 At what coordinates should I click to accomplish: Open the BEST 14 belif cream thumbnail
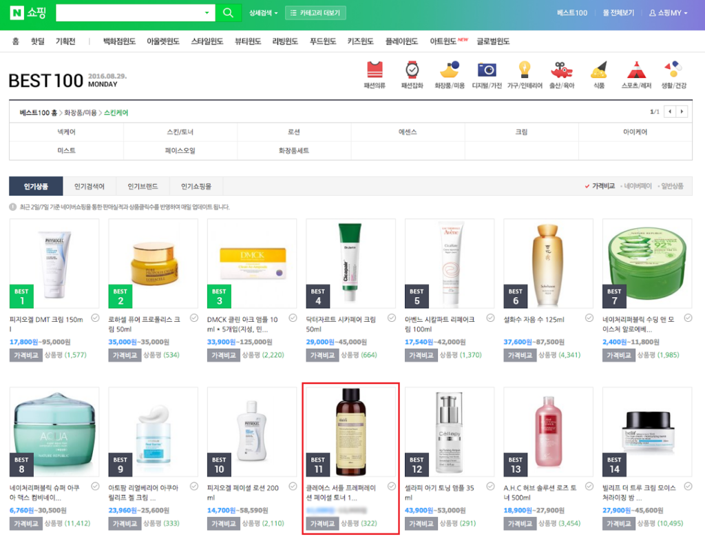pos(647,431)
